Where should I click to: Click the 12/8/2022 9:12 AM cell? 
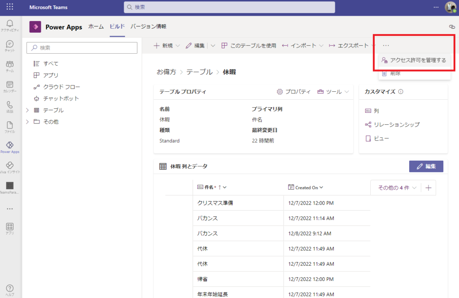(327, 234)
